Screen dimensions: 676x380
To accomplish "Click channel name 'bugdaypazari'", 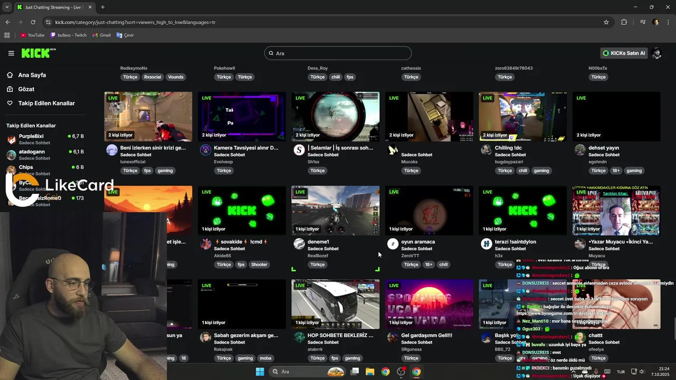I will [509, 161].
